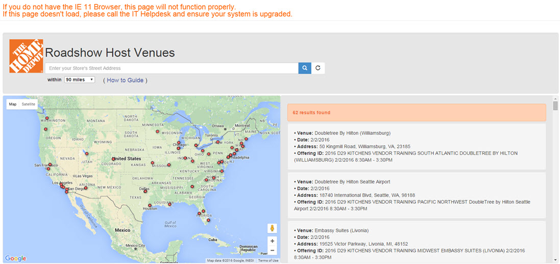
Task: Zoom out with the map minus button
Action: pos(272,250)
